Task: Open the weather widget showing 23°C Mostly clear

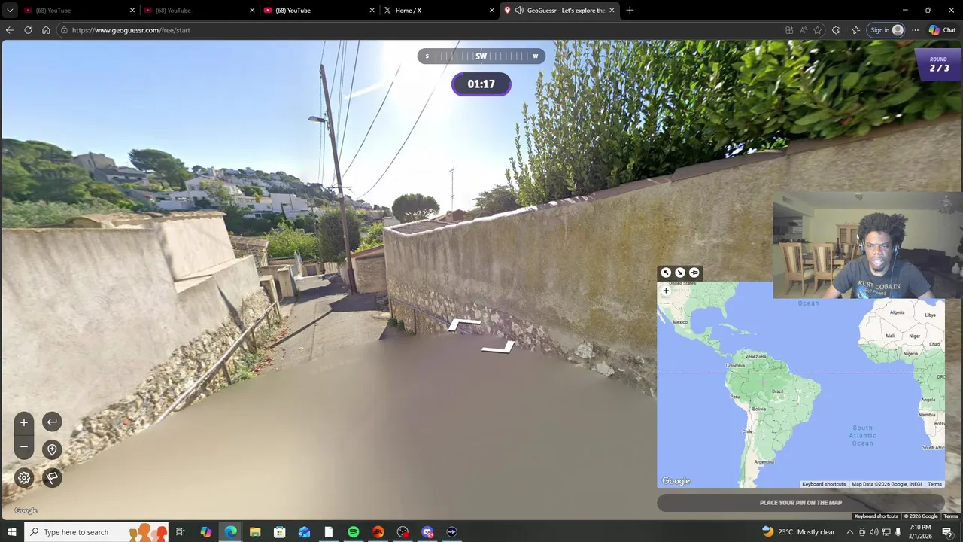Action: 798,532
